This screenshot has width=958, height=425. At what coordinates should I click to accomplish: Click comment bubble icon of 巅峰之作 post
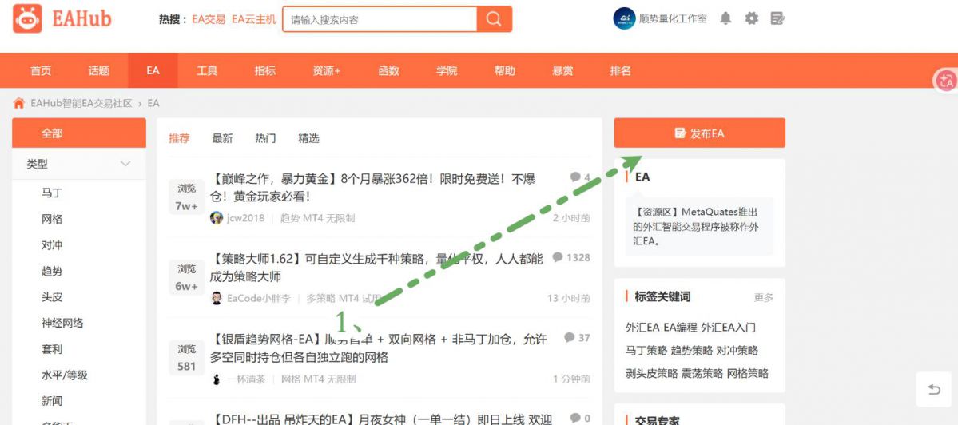click(x=575, y=177)
